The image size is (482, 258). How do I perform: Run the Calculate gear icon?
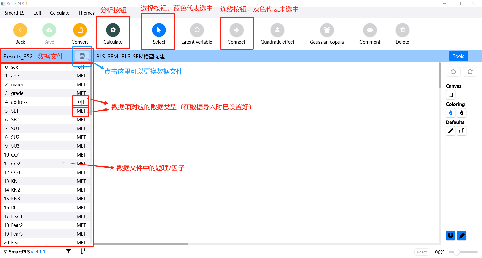pos(113,30)
